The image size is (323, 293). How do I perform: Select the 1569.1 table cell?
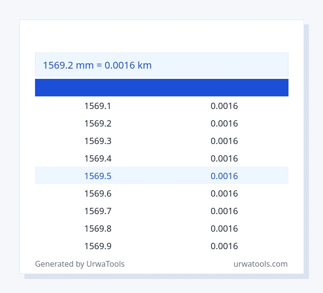coord(98,106)
